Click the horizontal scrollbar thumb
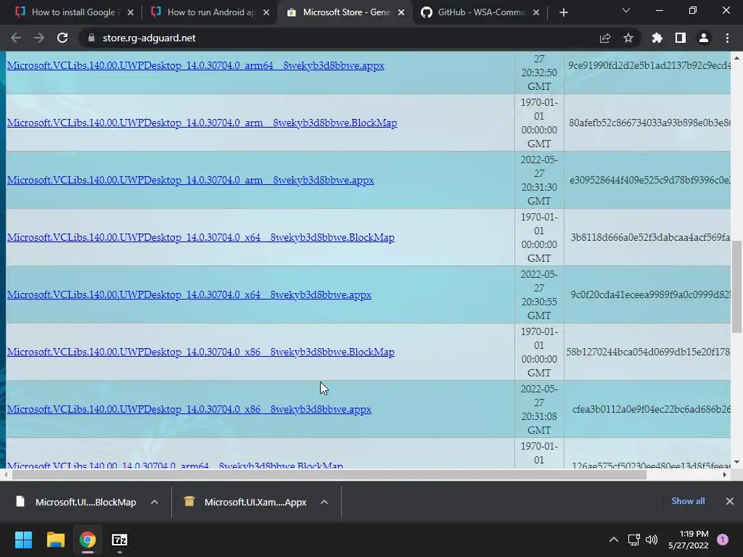Screen dimensions: 743x557 pyautogui.click(x=329, y=474)
